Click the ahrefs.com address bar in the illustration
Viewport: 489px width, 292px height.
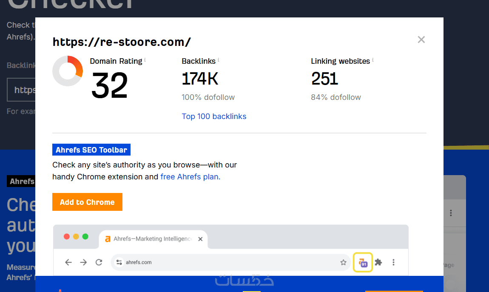coord(231,262)
